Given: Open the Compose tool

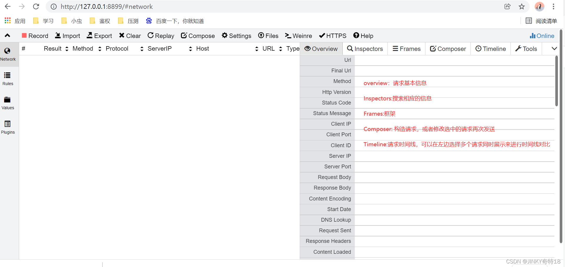Looking at the screenshot, I should pos(198,36).
